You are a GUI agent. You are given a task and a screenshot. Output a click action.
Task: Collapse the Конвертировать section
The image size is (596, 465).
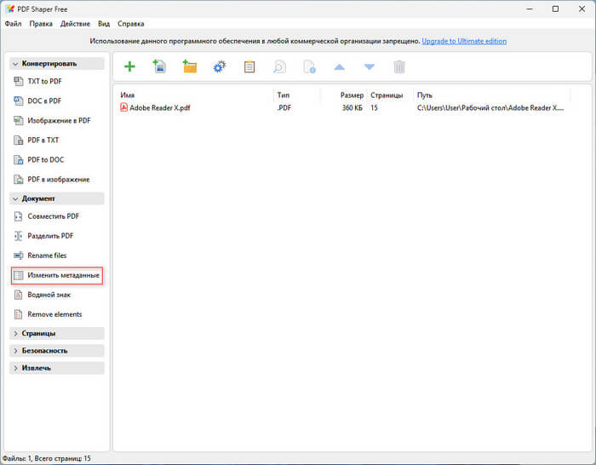coord(56,63)
